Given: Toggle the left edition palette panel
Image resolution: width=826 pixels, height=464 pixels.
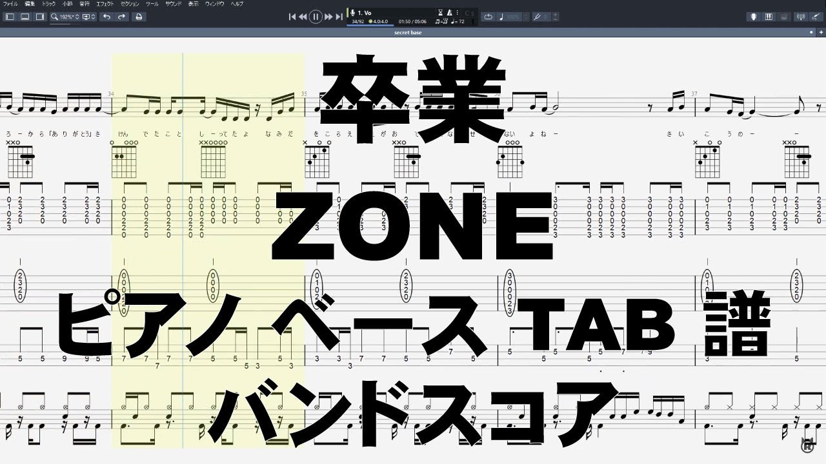Looking at the screenshot, I should pos(10,17).
